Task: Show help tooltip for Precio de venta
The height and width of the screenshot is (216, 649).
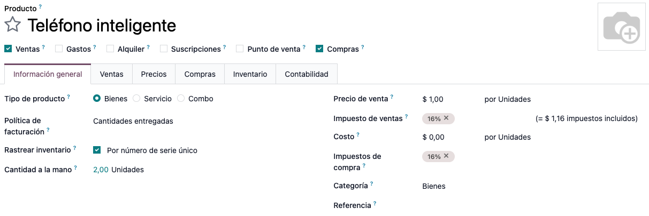Action: 392,97
